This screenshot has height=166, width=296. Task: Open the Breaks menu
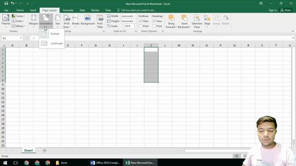coord(76,21)
